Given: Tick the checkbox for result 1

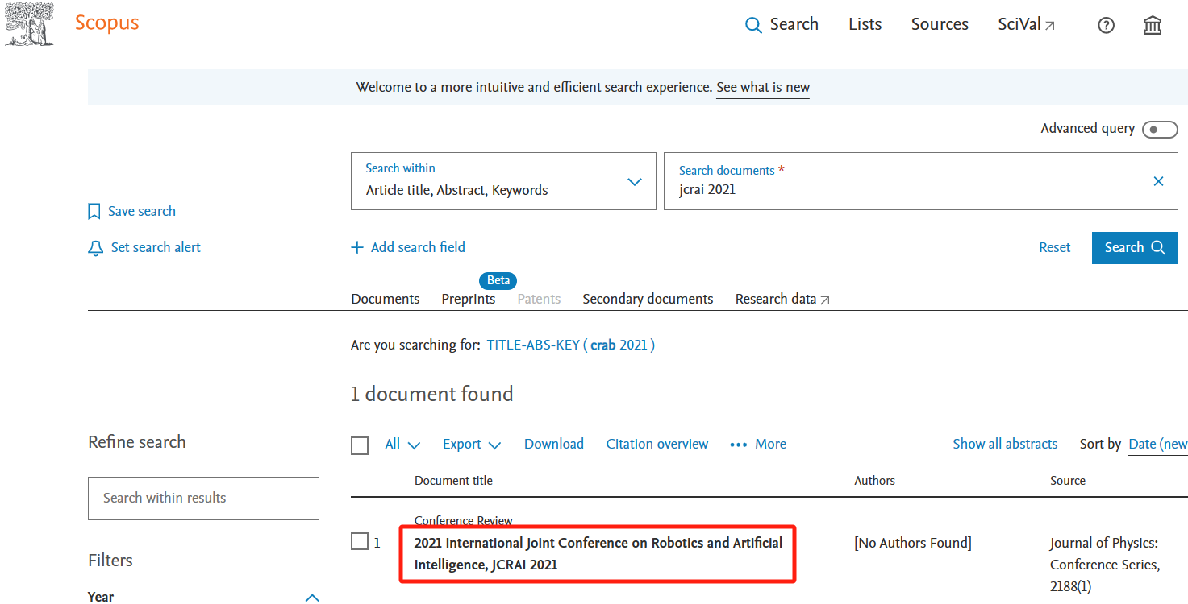Looking at the screenshot, I should 360,542.
